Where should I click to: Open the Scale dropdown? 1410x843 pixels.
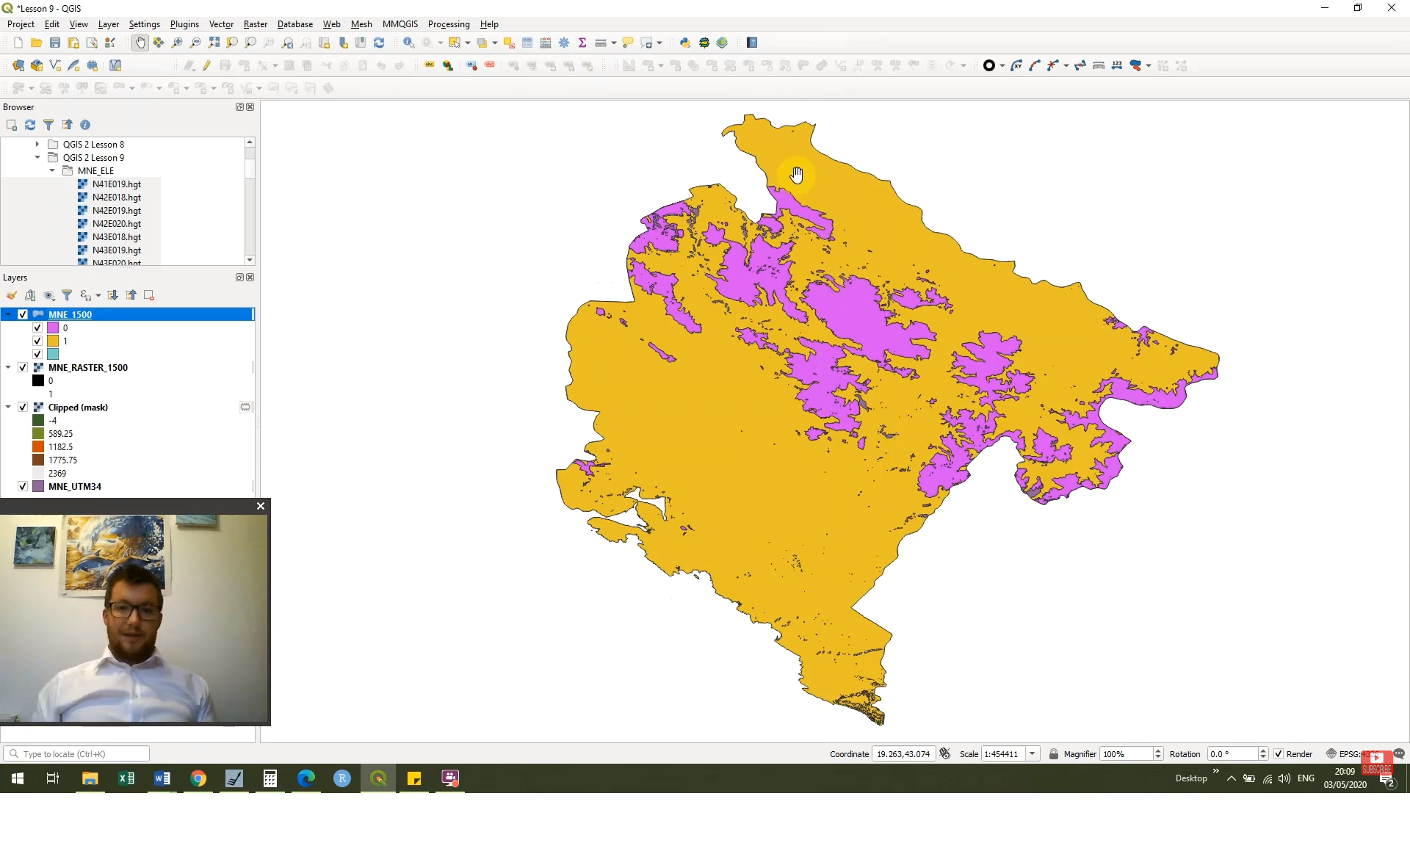click(1033, 753)
